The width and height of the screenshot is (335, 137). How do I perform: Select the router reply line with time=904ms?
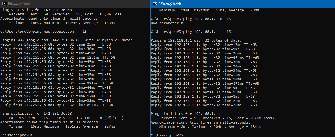tap(205, 58)
